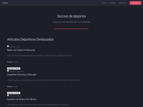
Task: Click the price $59.99
Action: (15, 87)
